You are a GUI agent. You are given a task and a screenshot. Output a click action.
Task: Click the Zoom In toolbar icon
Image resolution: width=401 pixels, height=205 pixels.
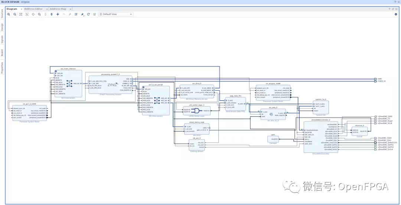pyautogui.click(x=9, y=14)
